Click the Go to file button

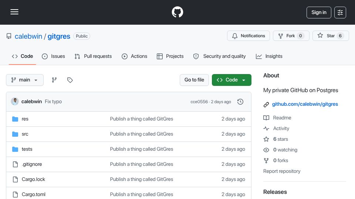(194, 80)
